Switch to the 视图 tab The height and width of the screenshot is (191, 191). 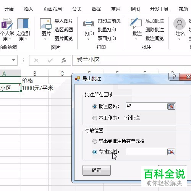pos(135,9)
